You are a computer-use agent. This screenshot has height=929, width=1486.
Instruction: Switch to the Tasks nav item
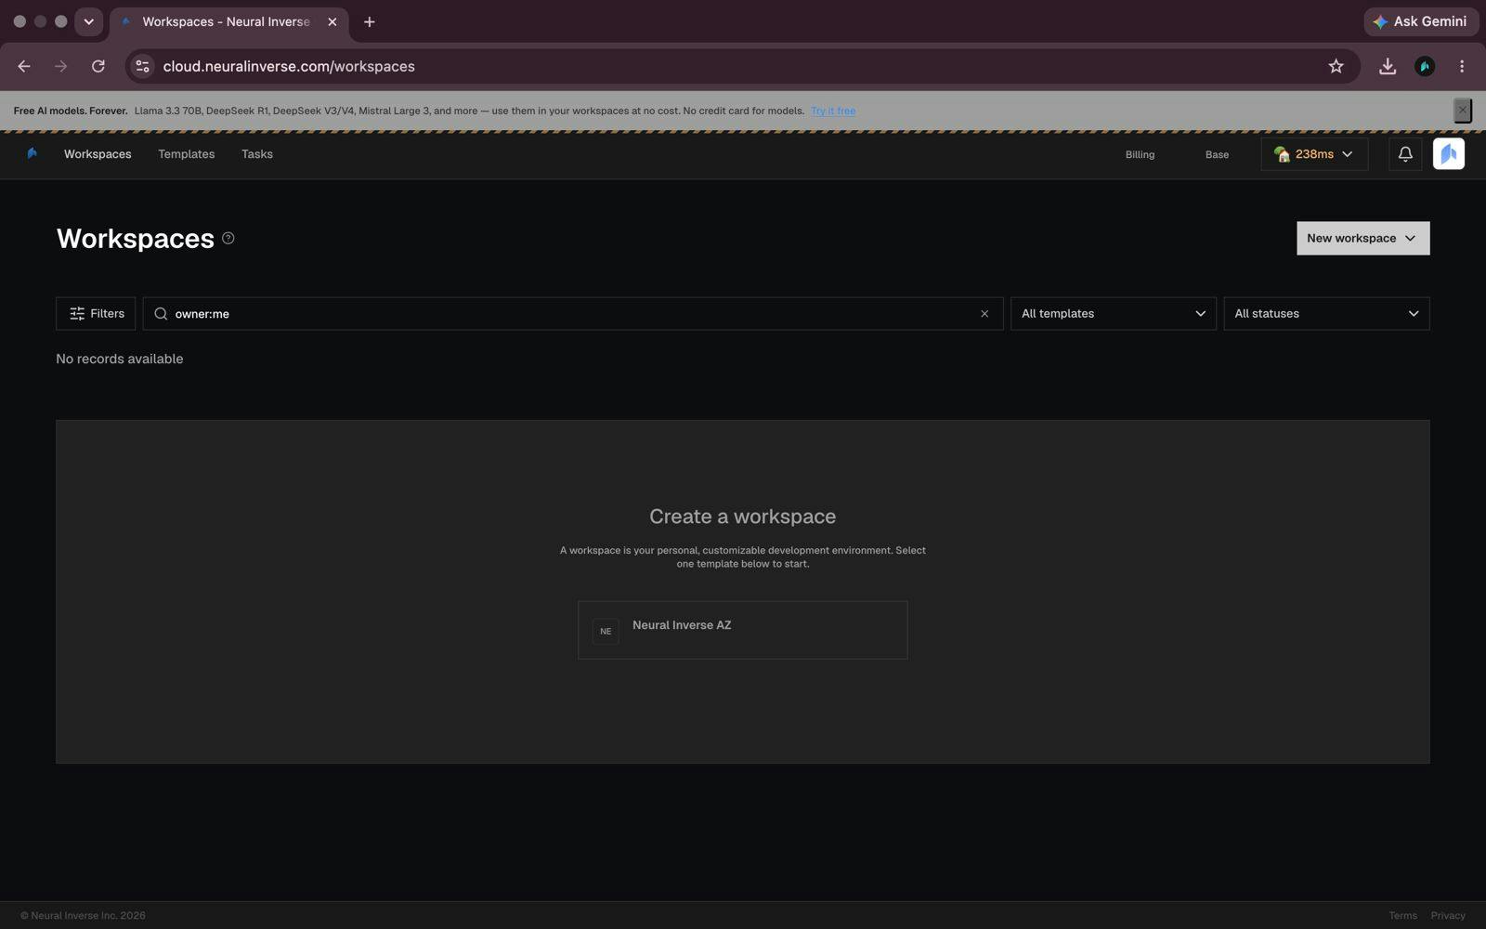click(x=257, y=154)
